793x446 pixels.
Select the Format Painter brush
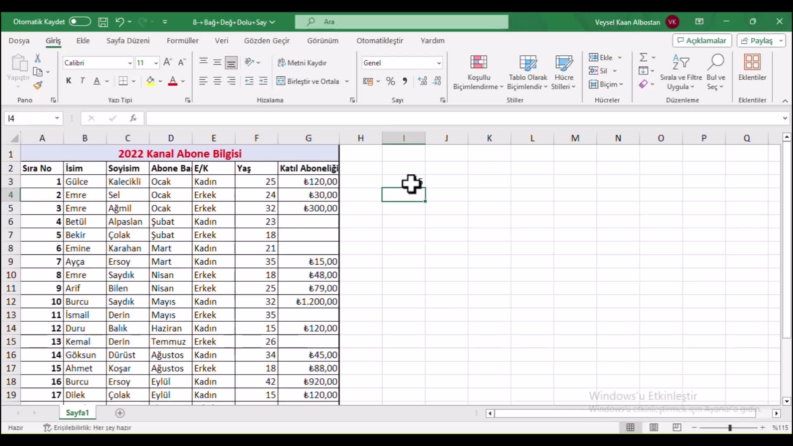(38, 85)
